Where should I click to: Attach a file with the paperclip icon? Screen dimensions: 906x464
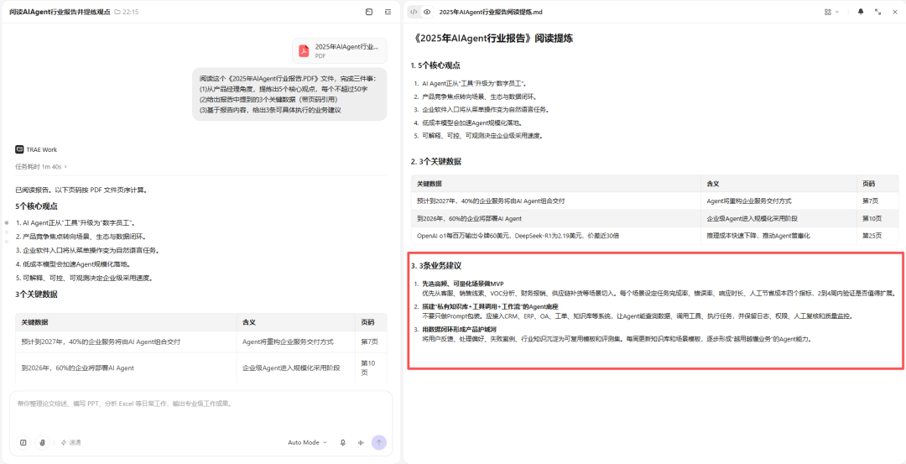tap(42, 443)
